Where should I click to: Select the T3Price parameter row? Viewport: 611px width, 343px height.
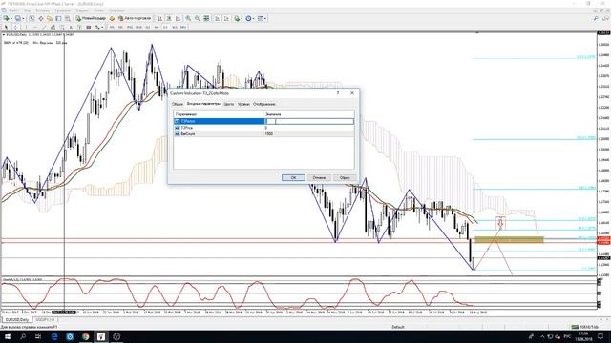click(x=263, y=128)
